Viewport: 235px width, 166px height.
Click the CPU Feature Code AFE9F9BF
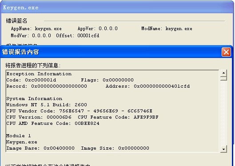146,117
